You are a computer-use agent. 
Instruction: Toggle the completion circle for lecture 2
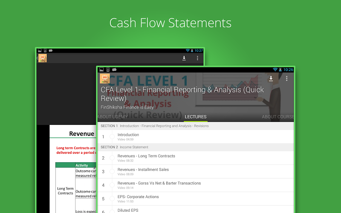[112, 158]
